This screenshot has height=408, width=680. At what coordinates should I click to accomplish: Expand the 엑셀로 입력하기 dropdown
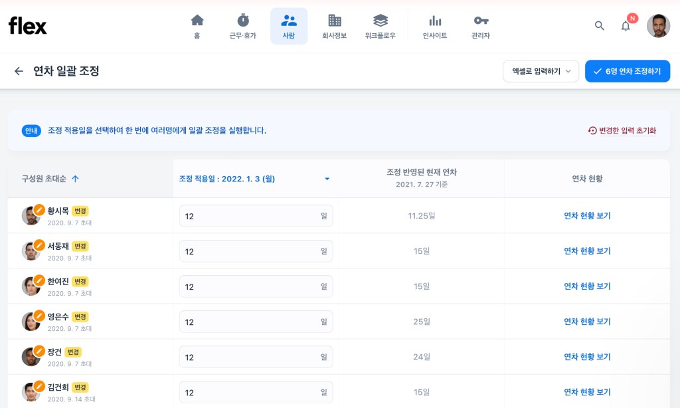click(541, 71)
